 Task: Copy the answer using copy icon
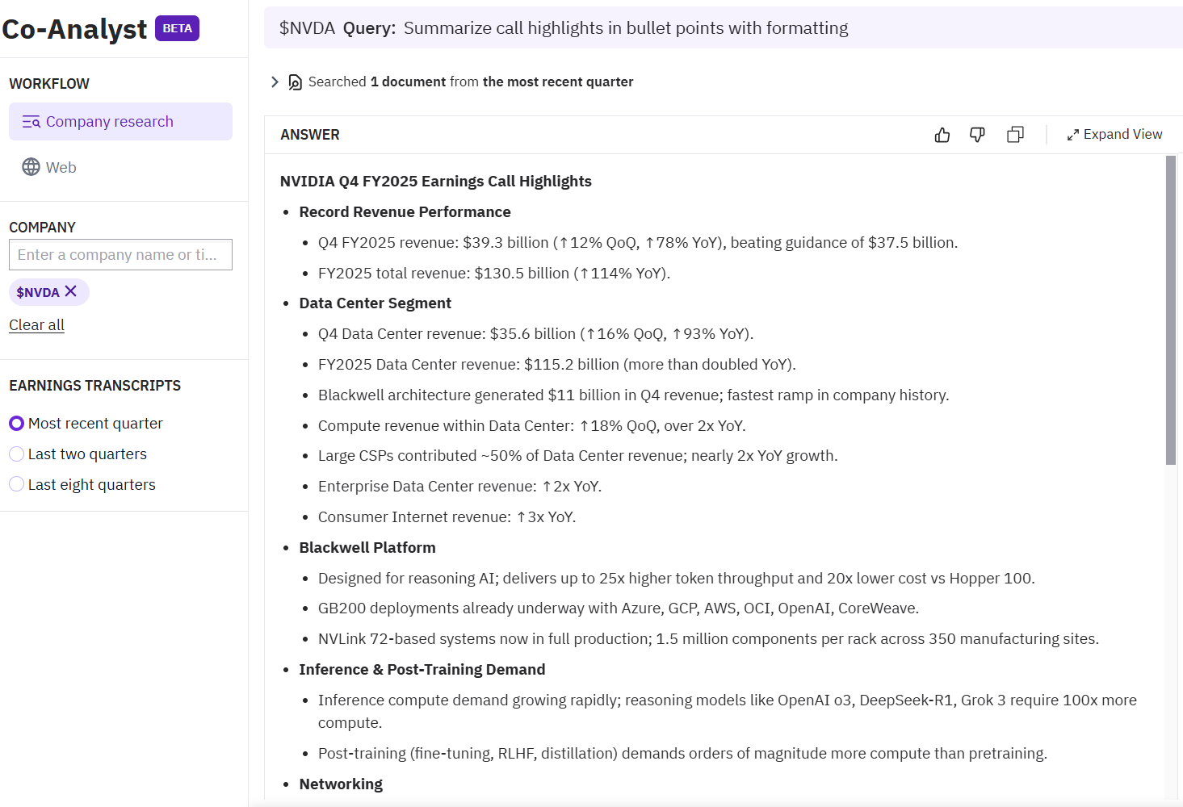(1015, 135)
